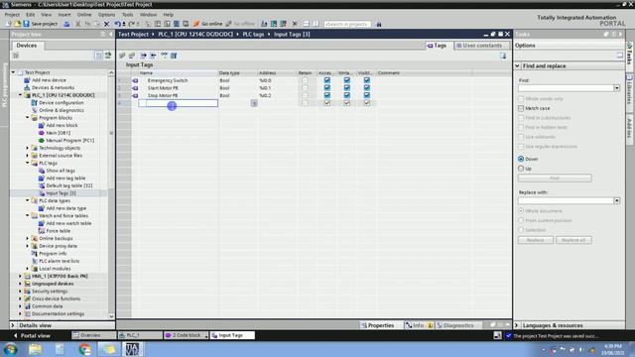
Task: Click the Open project folder icon
Action: click(18, 24)
